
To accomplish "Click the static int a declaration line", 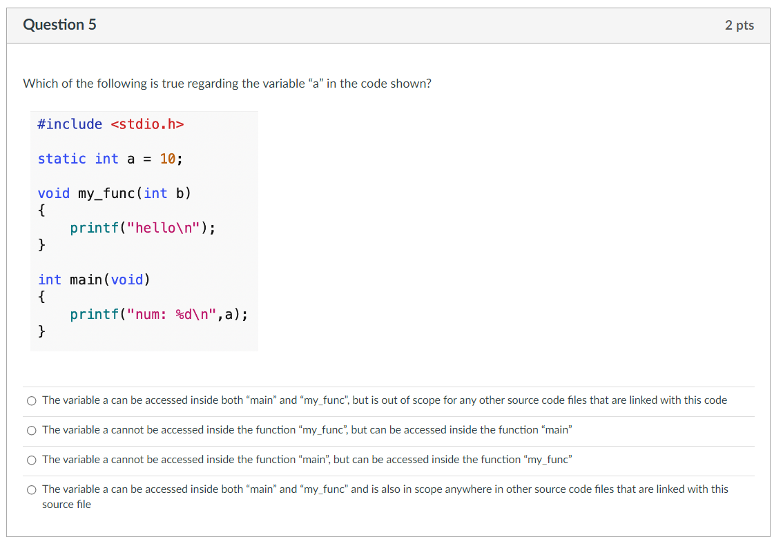I will tap(109, 159).
